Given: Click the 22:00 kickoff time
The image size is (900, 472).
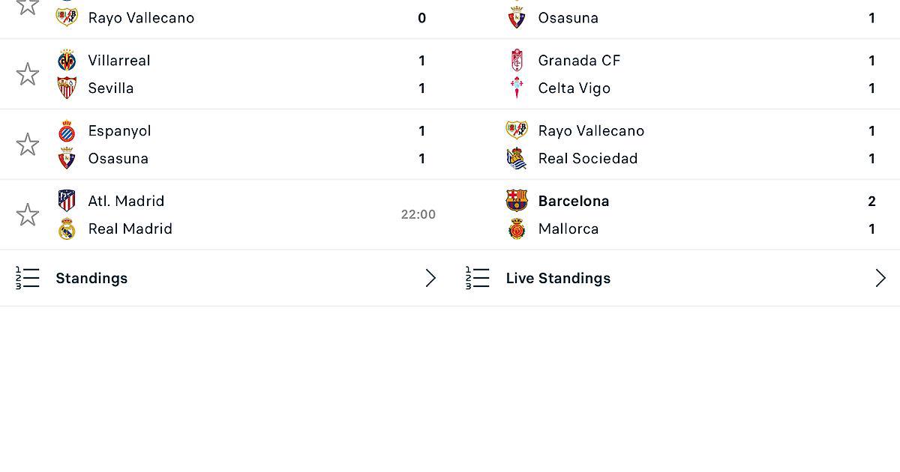Looking at the screenshot, I should click(x=418, y=214).
